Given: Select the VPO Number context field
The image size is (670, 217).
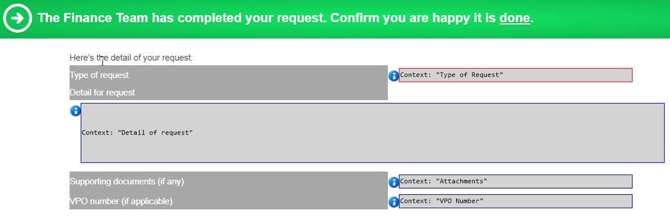Looking at the screenshot, I should point(516,201).
